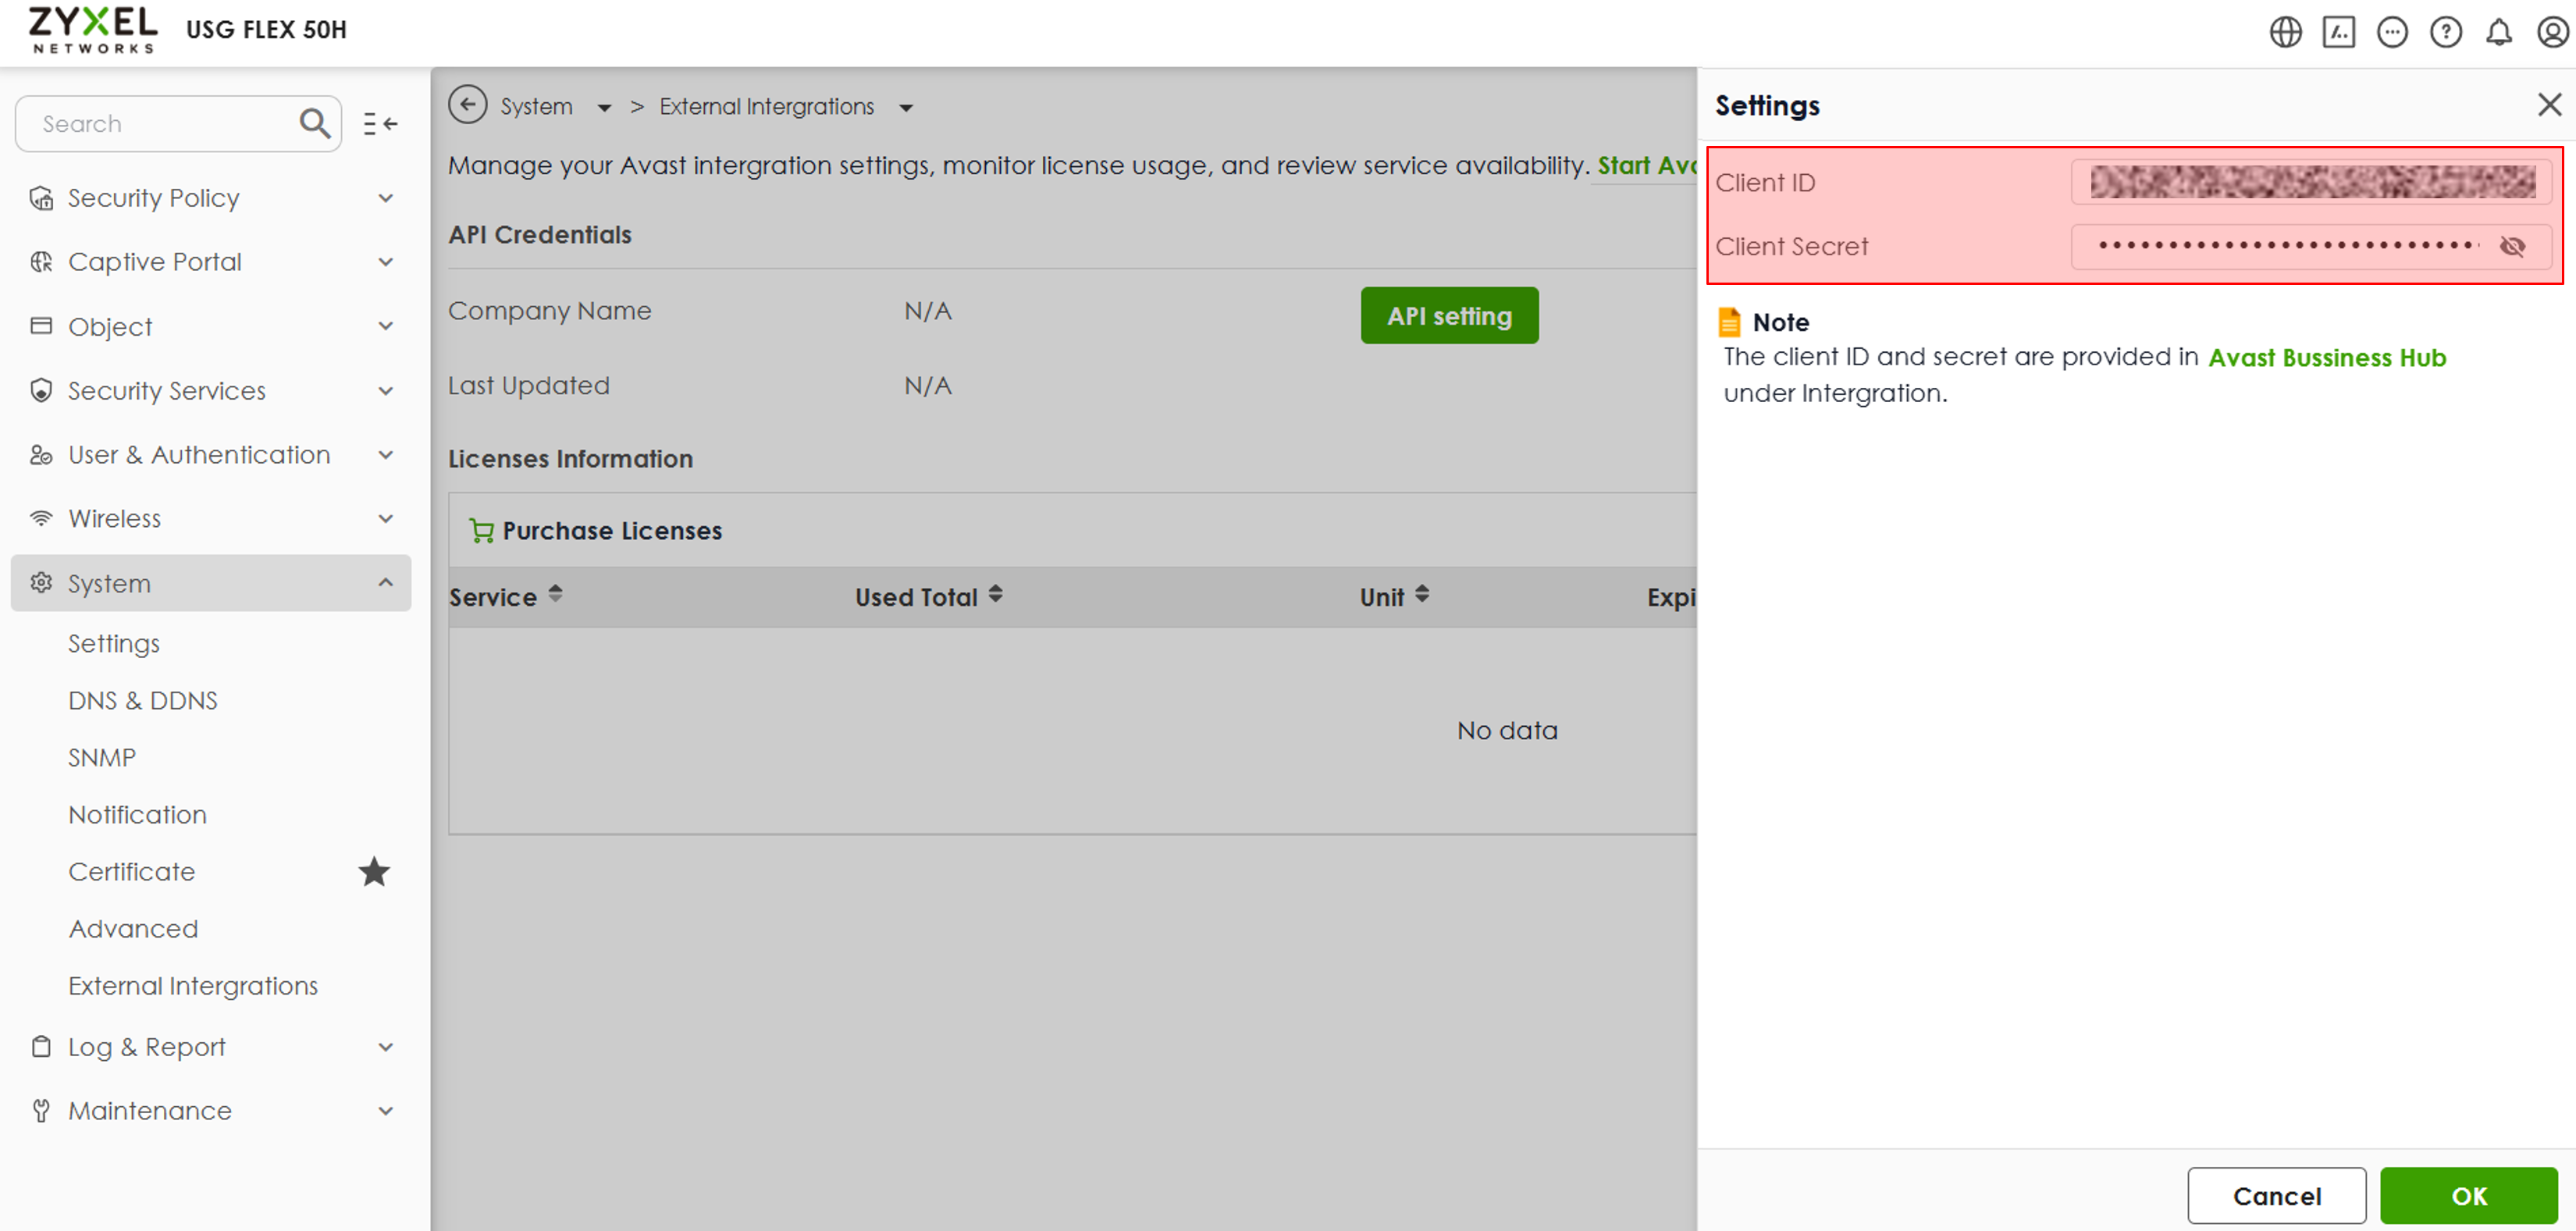Expand Captive Portal chevron
Screen dimensions: 2576x1231
click(386, 262)
